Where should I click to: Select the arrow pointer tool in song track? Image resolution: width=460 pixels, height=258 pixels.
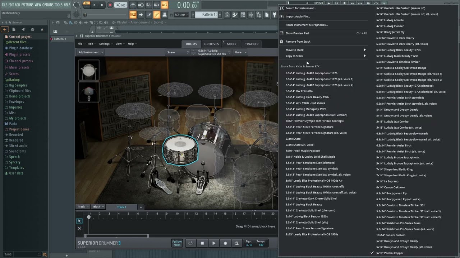(x=79, y=221)
